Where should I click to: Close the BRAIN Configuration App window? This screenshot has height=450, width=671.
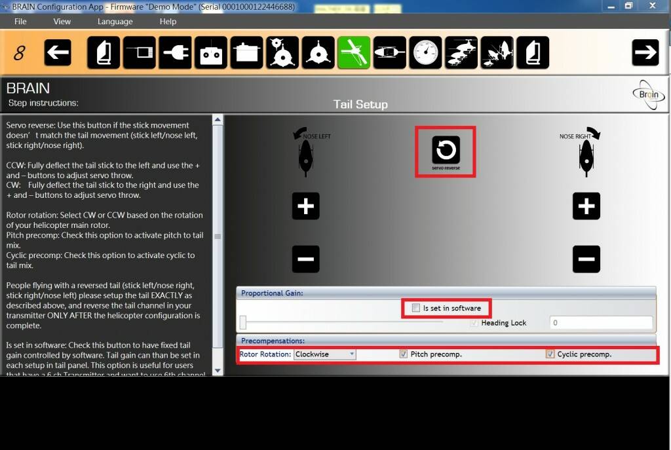653,6
